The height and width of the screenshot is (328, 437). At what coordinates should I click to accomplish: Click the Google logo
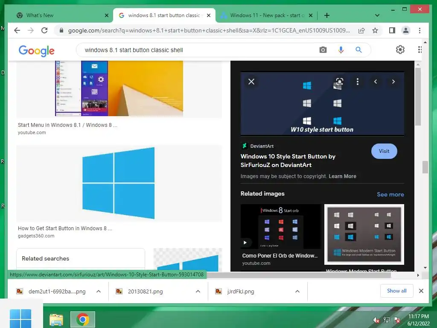tap(37, 50)
